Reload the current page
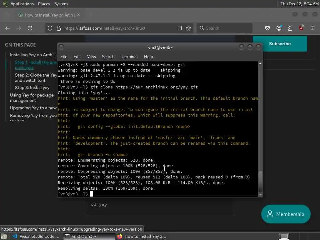 [30, 28]
